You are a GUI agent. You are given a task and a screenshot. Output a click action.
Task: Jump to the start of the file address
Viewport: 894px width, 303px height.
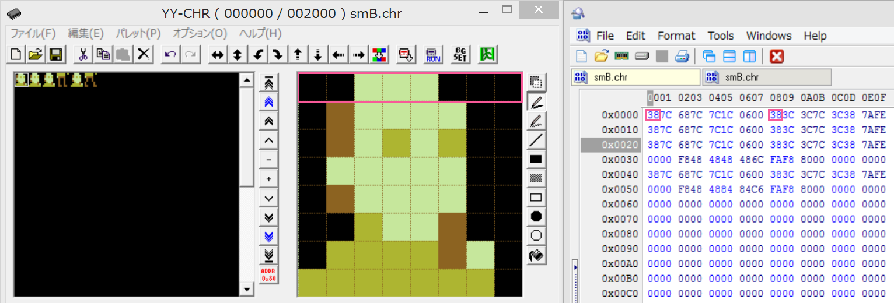[x=268, y=82]
